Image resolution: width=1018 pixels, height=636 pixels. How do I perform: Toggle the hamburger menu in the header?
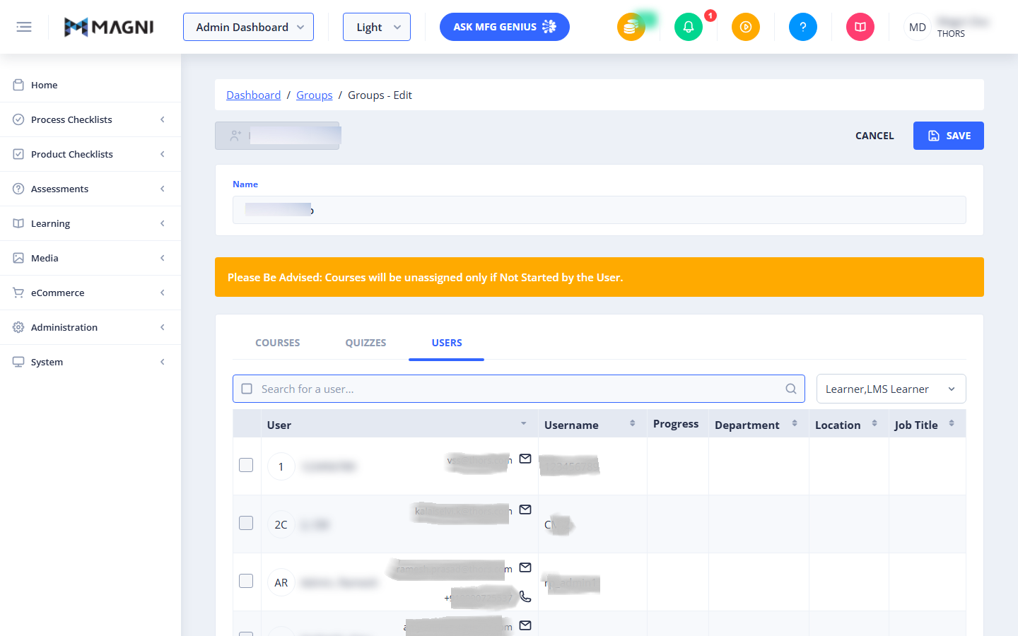24,27
